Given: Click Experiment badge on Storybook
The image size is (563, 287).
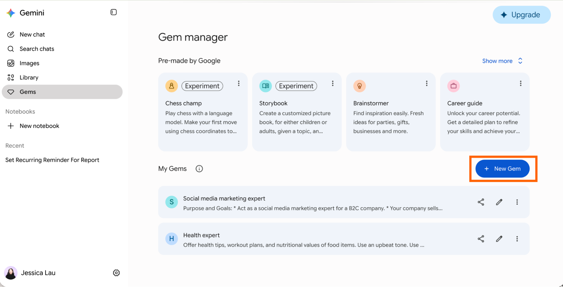Looking at the screenshot, I should point(296,86).
